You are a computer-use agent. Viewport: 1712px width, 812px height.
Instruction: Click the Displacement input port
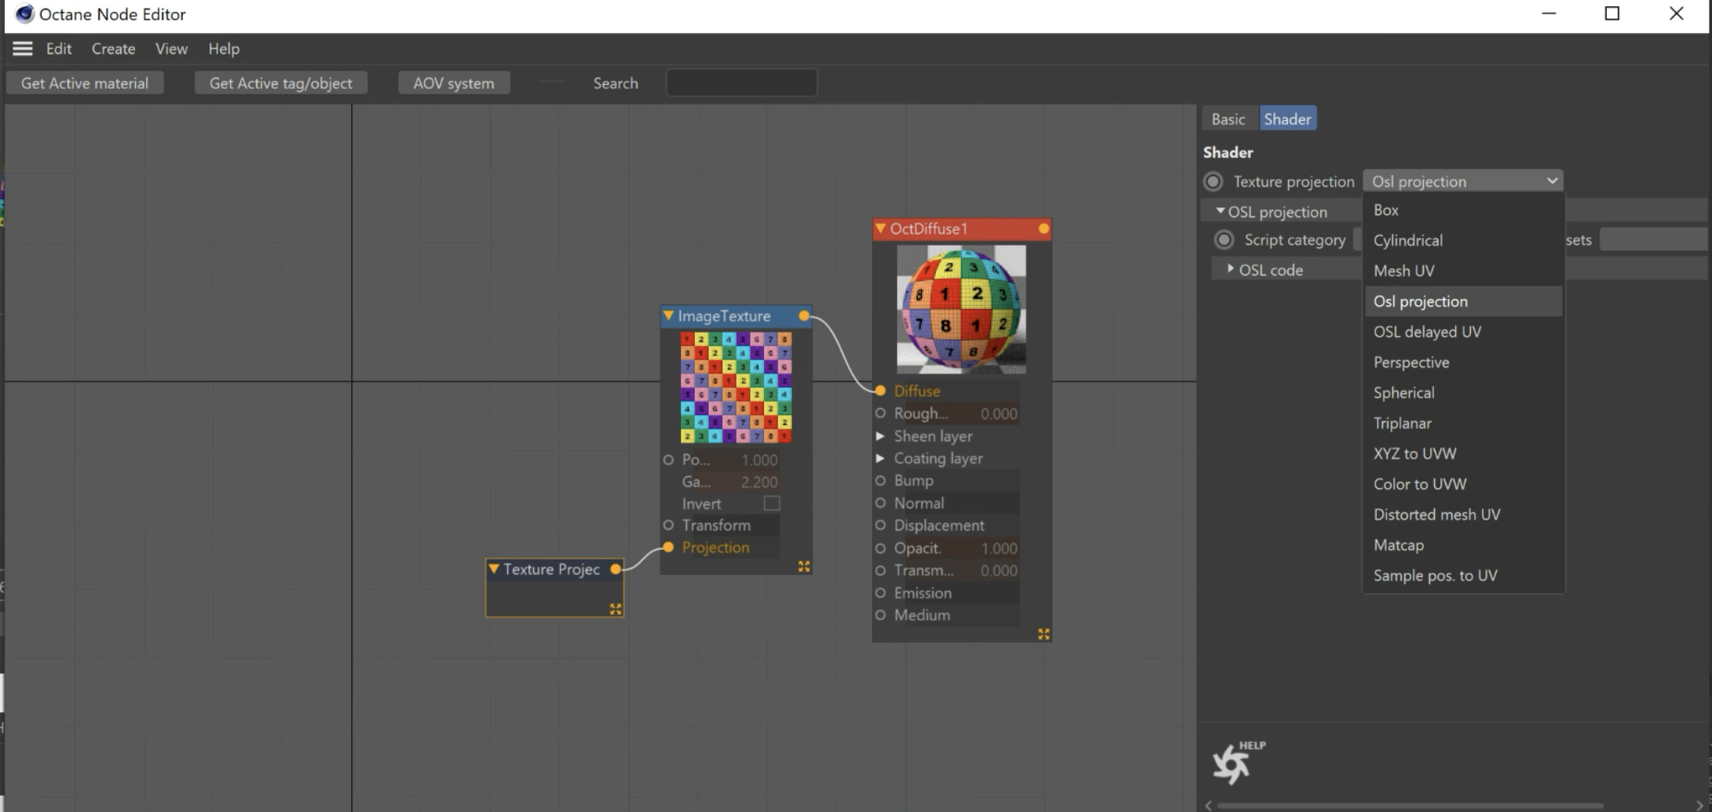click(x=880, y=525)
